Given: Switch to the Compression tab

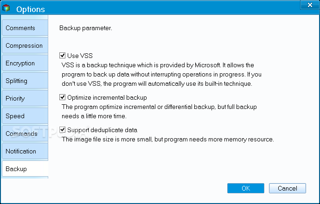Looking at the screenshot, I should [25, 45].
